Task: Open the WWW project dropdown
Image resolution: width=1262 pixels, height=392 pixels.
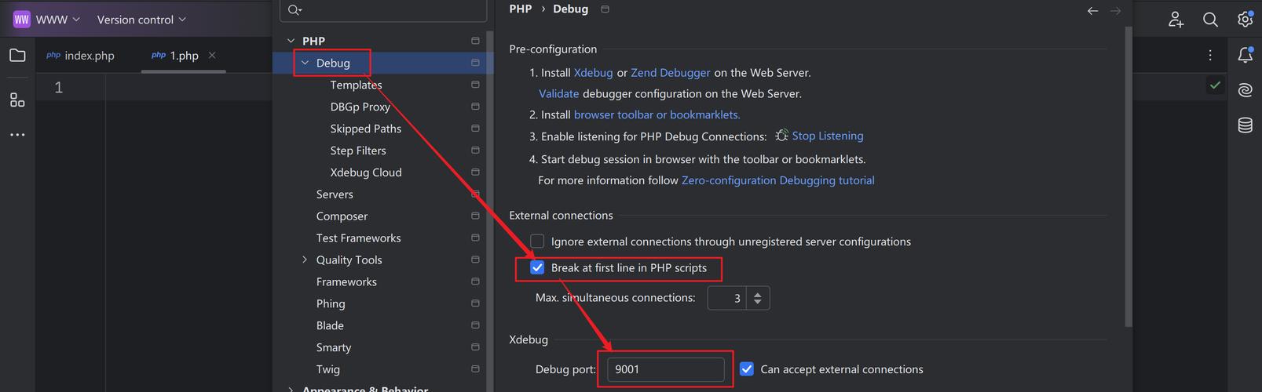Action: [58, 20]
